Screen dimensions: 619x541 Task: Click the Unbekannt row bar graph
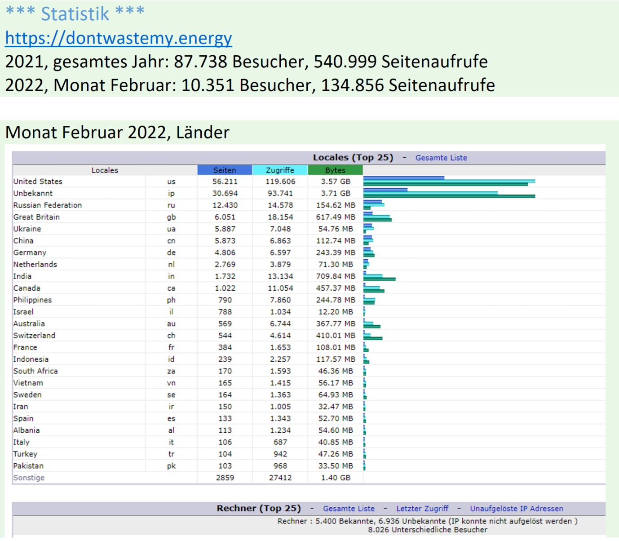pyautogui.click(x=448, y=193)
